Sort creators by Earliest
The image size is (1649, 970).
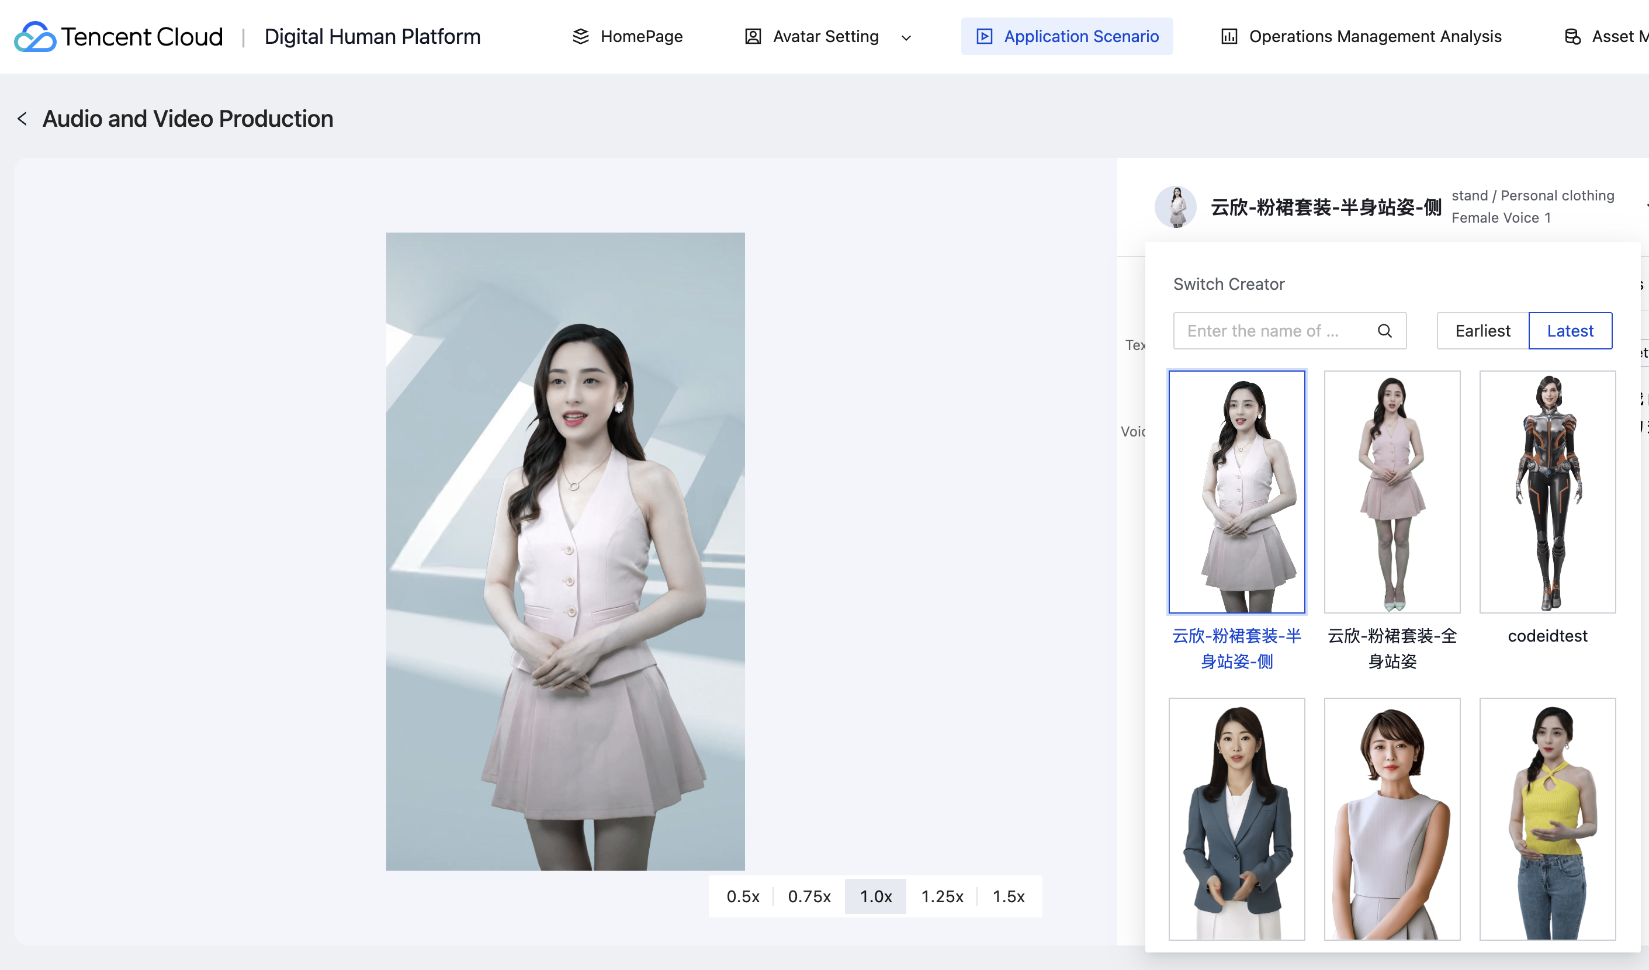(1482, 331)
